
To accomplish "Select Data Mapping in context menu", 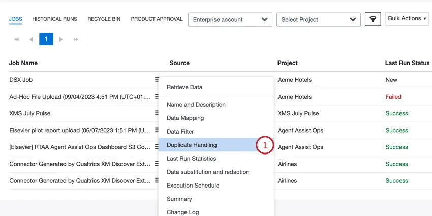I will tap(185, 118).
